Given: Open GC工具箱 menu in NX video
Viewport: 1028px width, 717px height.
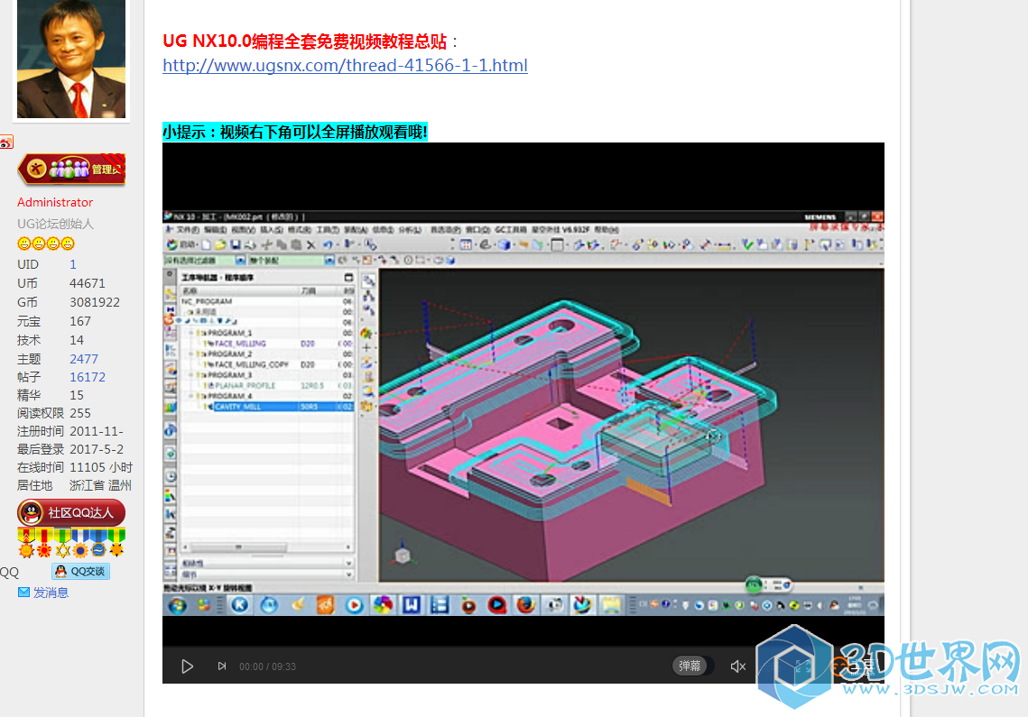Looking at the screenshot, I should 511,230.
